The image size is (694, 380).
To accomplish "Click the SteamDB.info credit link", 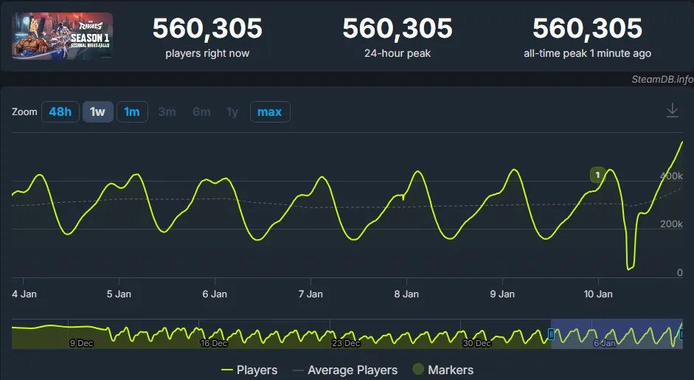I will coord(662,80).
